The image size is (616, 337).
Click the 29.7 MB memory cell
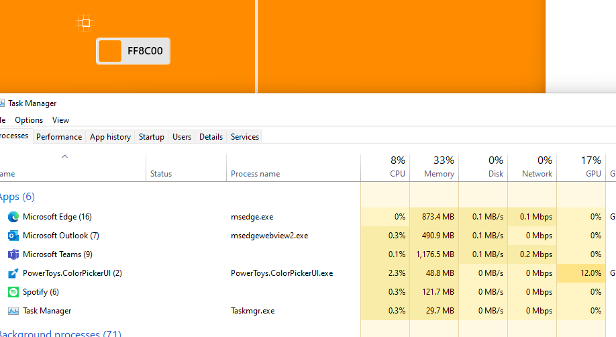click(434, 311)
